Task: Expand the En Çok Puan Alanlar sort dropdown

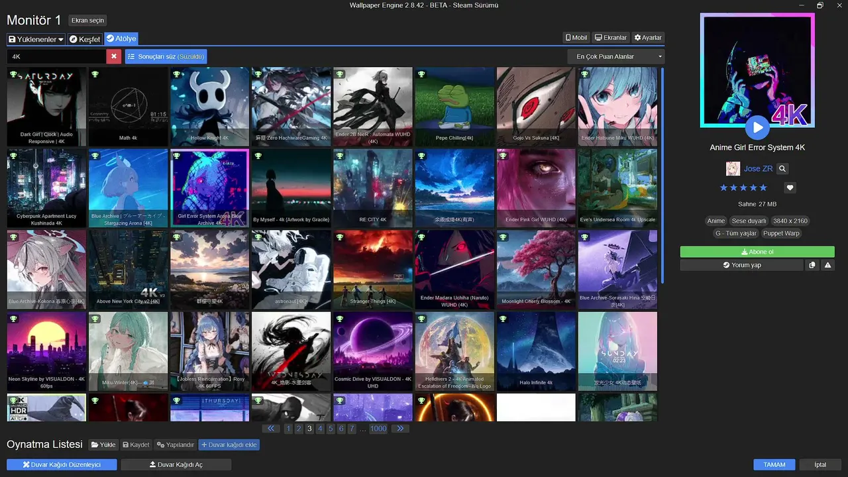Action: [616, 57]
